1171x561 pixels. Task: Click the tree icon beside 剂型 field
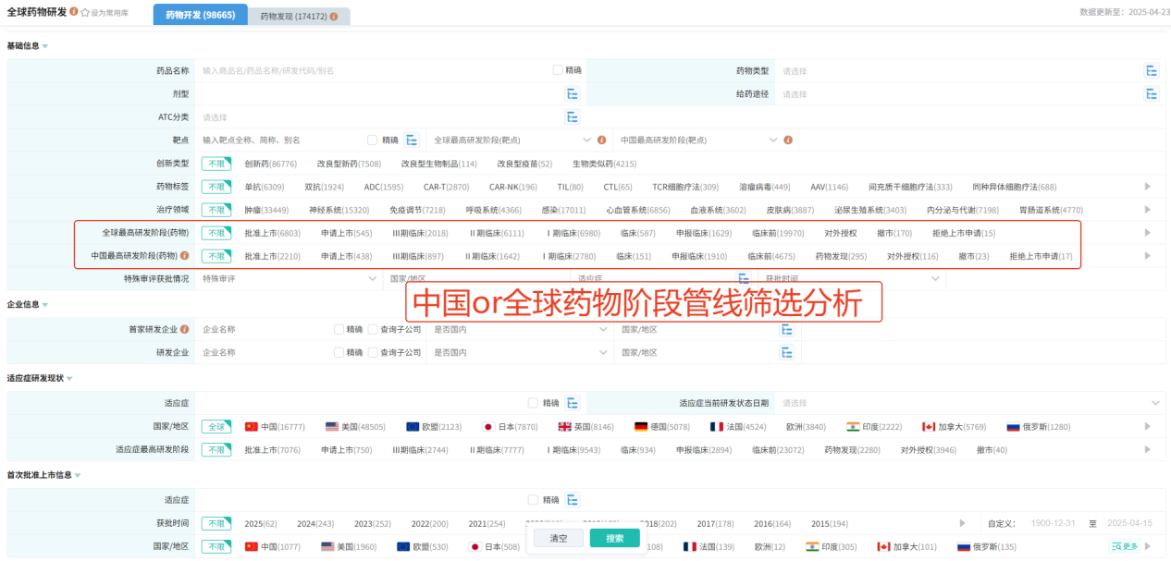point(573,93)
